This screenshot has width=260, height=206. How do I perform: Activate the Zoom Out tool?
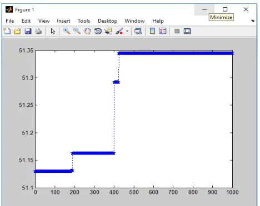(77, 31)
